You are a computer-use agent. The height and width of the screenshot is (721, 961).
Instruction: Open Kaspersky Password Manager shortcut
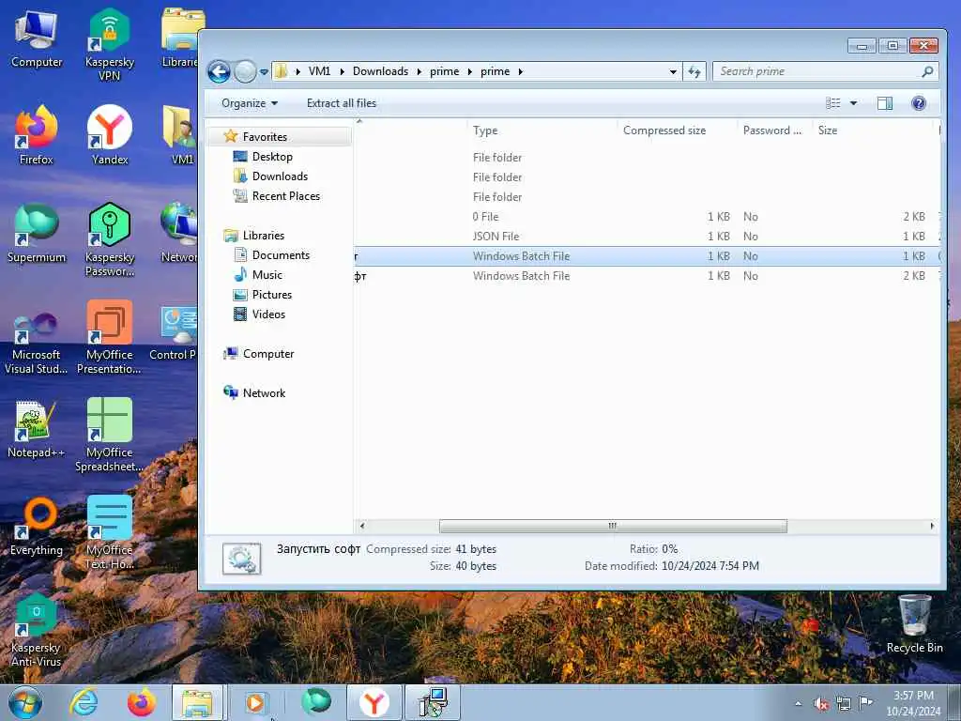point(109,239)
